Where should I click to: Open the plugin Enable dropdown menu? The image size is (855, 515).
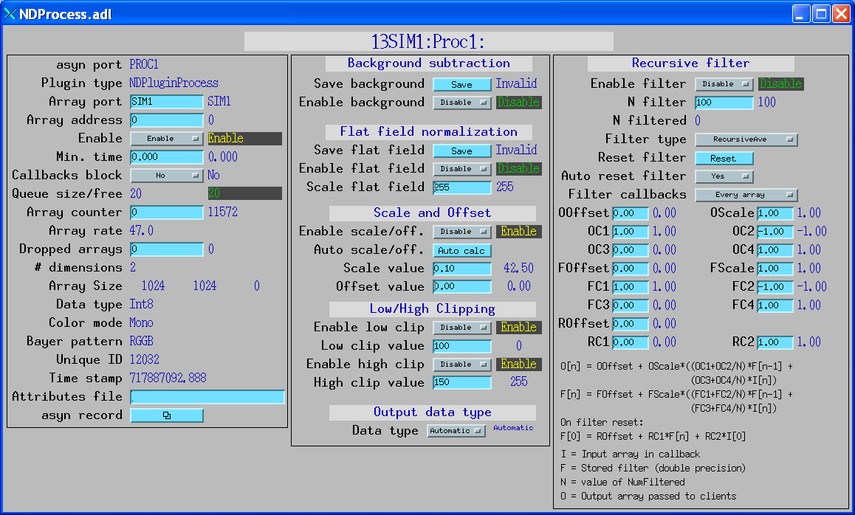point(166,139)
